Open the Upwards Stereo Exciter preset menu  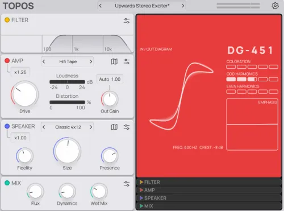pyautogui.click(x=142, y=6)
